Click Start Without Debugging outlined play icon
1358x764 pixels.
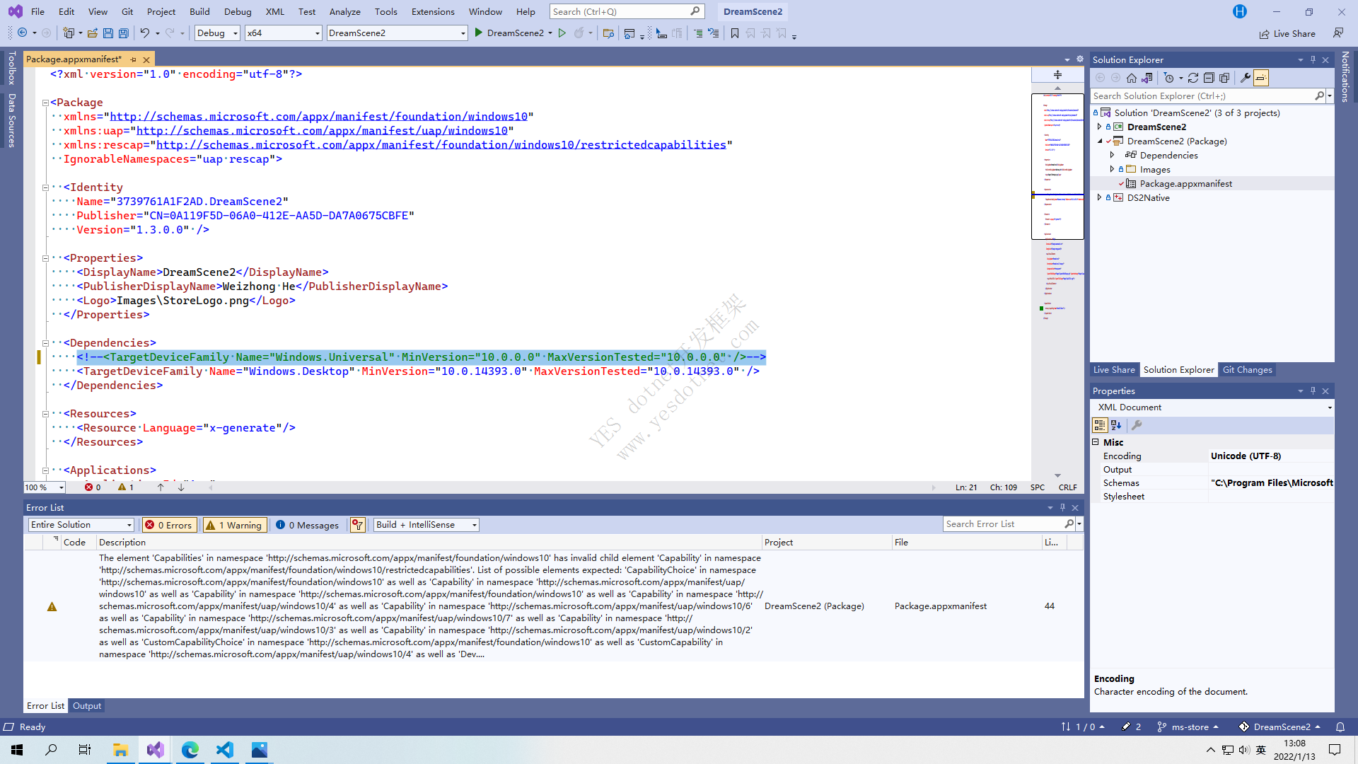562,33
